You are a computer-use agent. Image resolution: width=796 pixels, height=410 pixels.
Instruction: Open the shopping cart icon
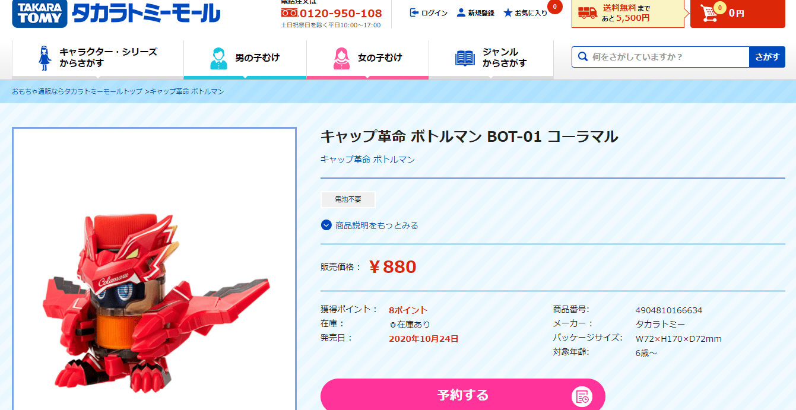(710, 12)
